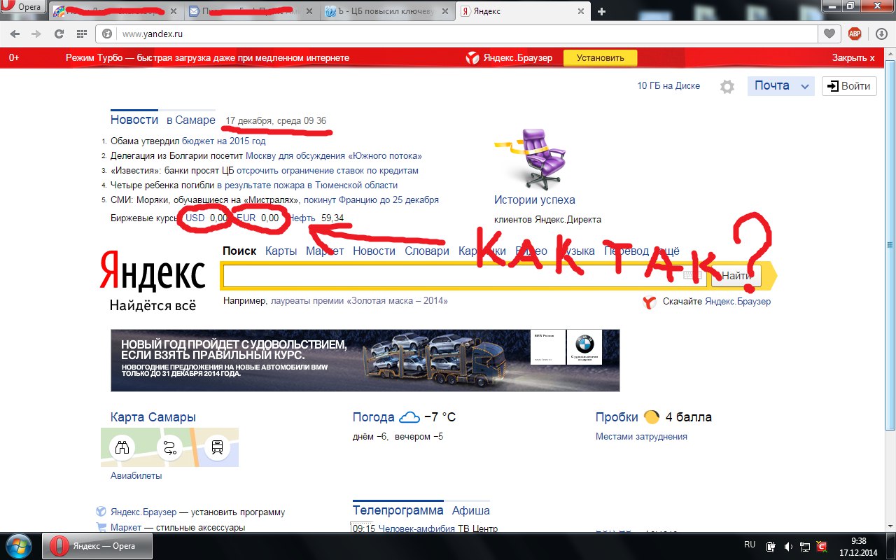896x560 pixels.
Task: Click the Яндекс logo
Action: pos(153,272)
